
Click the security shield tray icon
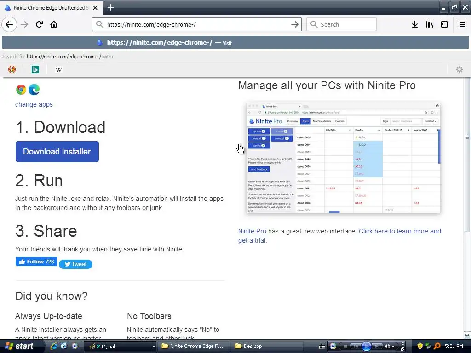[420, 346]
